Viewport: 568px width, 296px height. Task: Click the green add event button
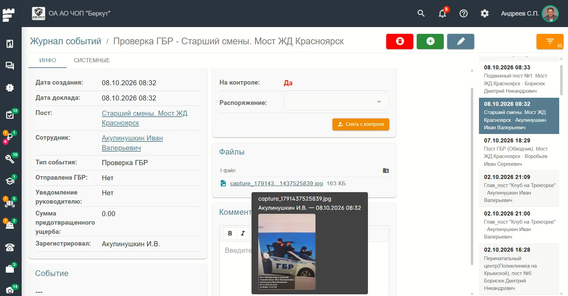point(430,41)
